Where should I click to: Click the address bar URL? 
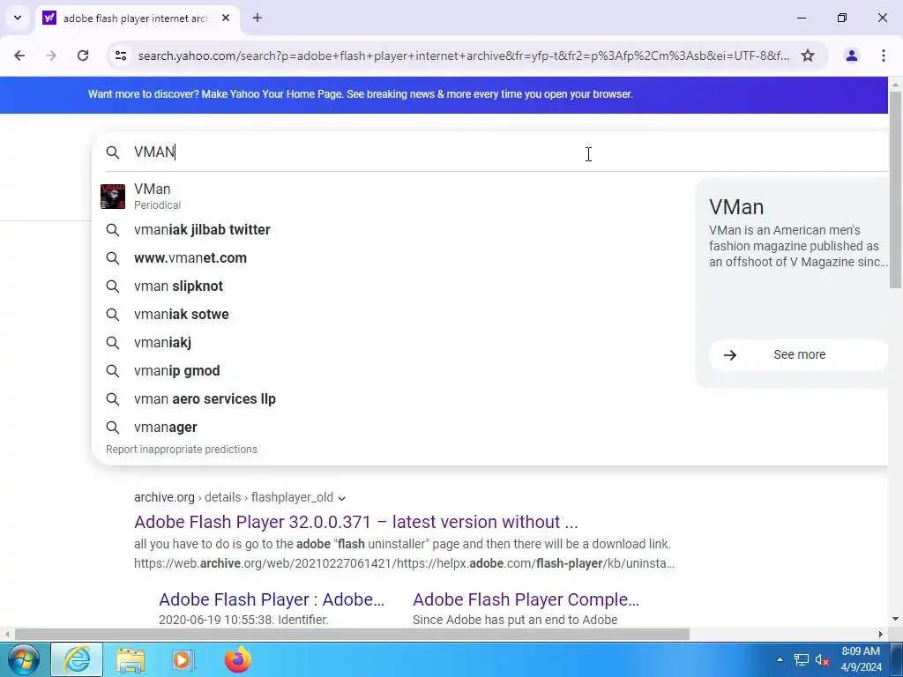click(x=464, y=56)
